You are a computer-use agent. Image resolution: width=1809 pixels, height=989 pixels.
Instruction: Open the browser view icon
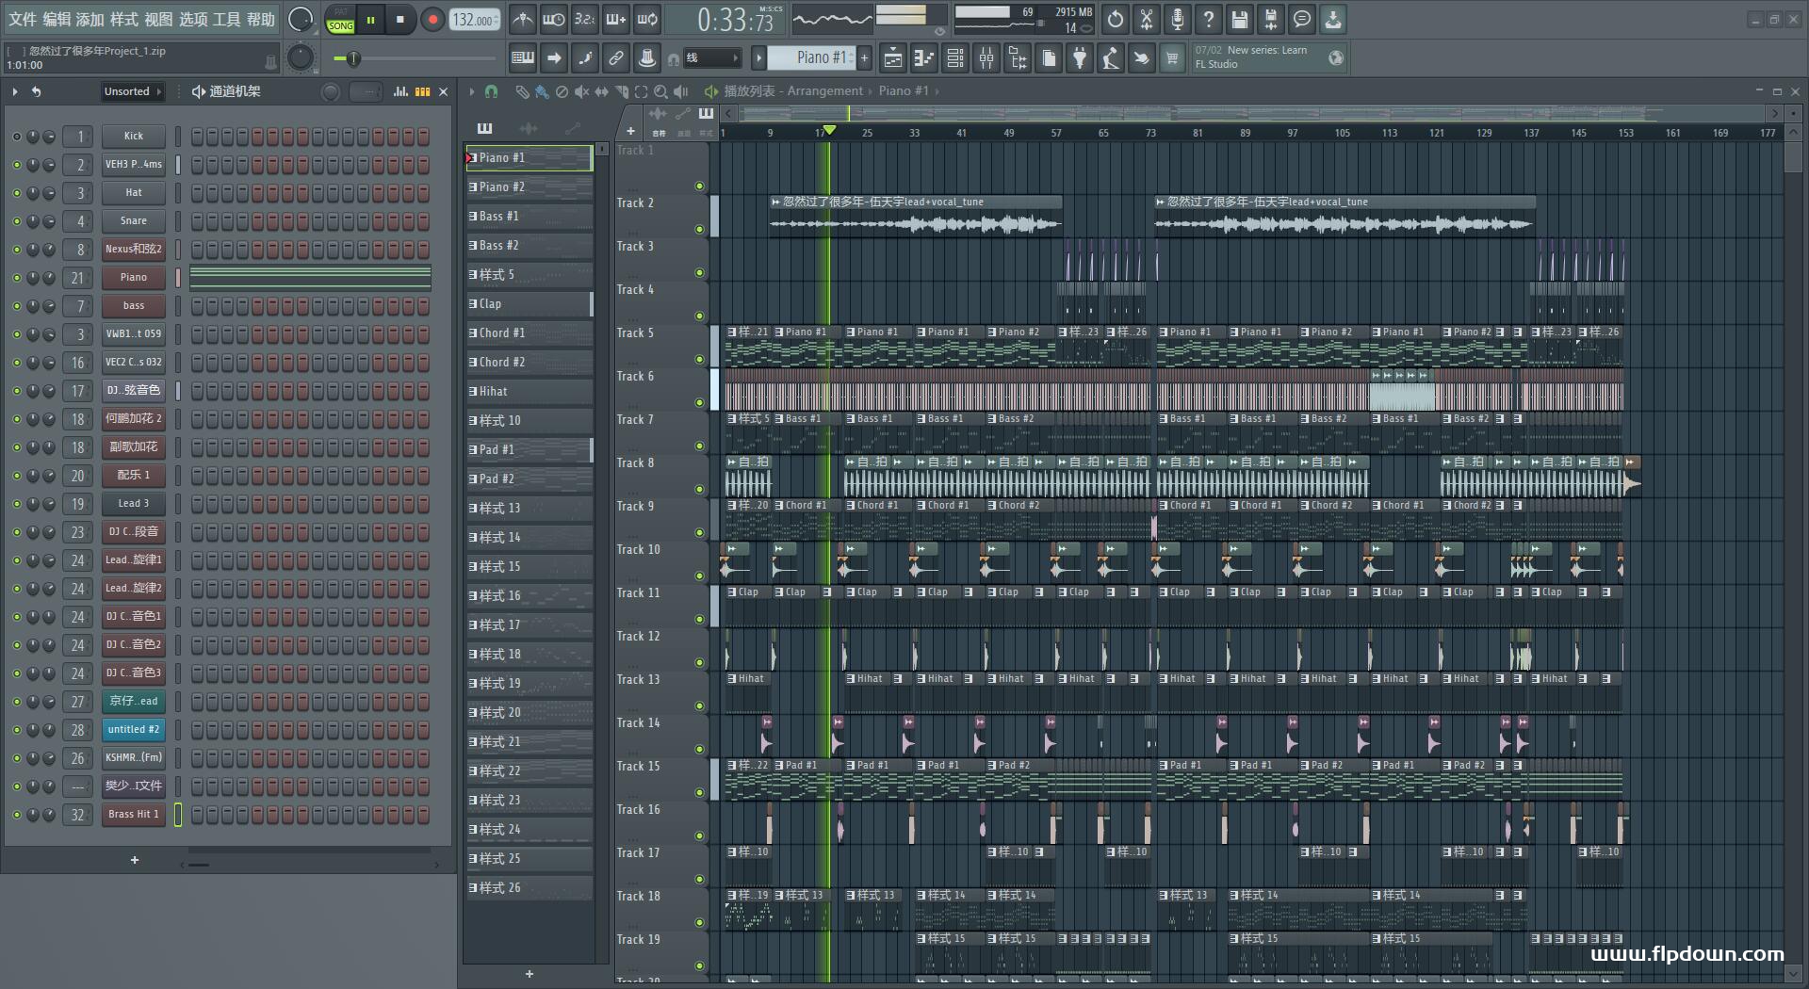1018,58
